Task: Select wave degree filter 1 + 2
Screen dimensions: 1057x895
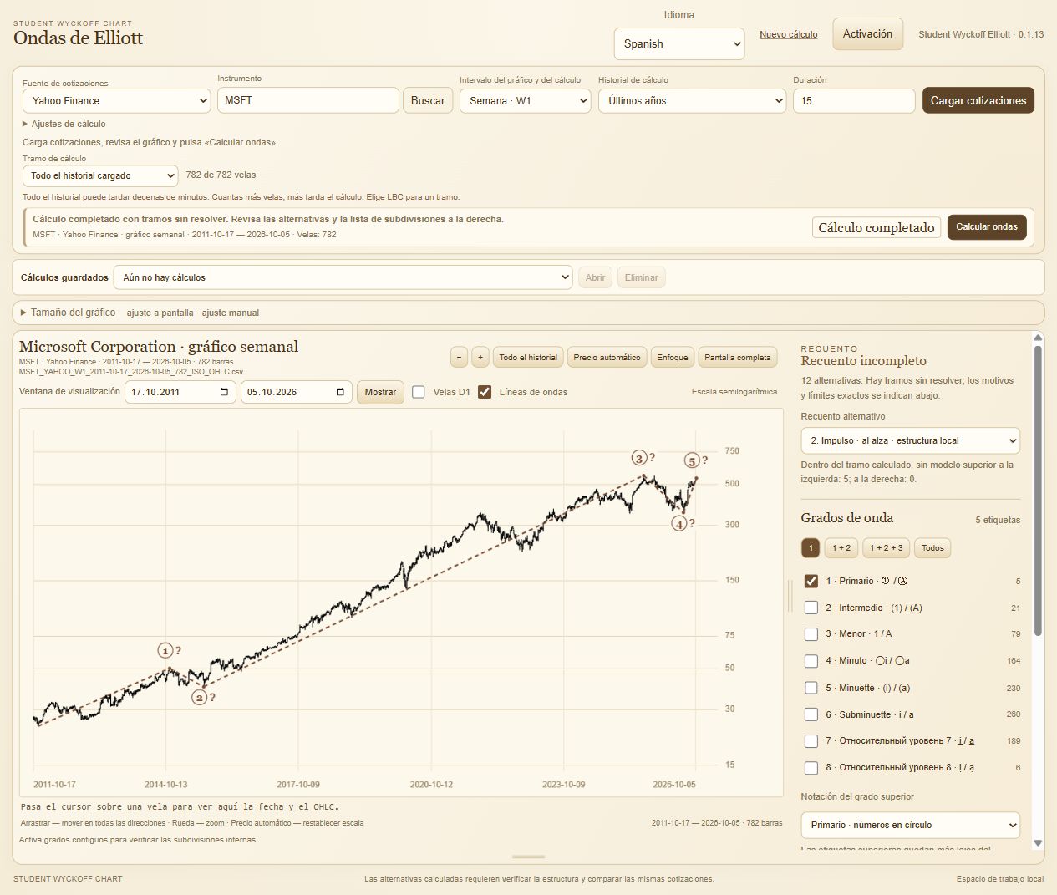Action: click(841, 548)
